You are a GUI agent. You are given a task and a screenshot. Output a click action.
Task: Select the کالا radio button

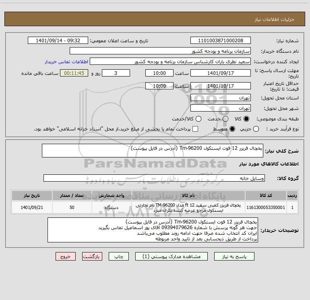click(x=246, y=119)
